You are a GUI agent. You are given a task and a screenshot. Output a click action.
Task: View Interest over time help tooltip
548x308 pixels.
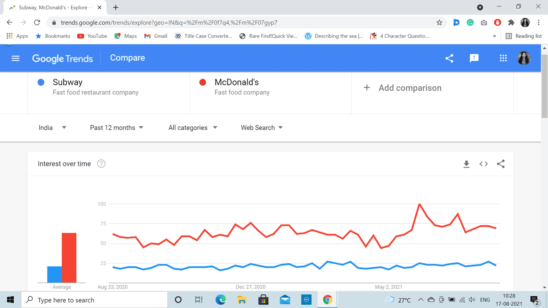(101, 164)
